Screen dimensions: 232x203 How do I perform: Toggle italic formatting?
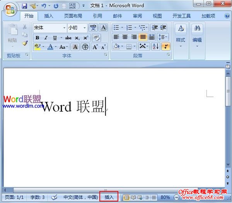pos(46,38)
